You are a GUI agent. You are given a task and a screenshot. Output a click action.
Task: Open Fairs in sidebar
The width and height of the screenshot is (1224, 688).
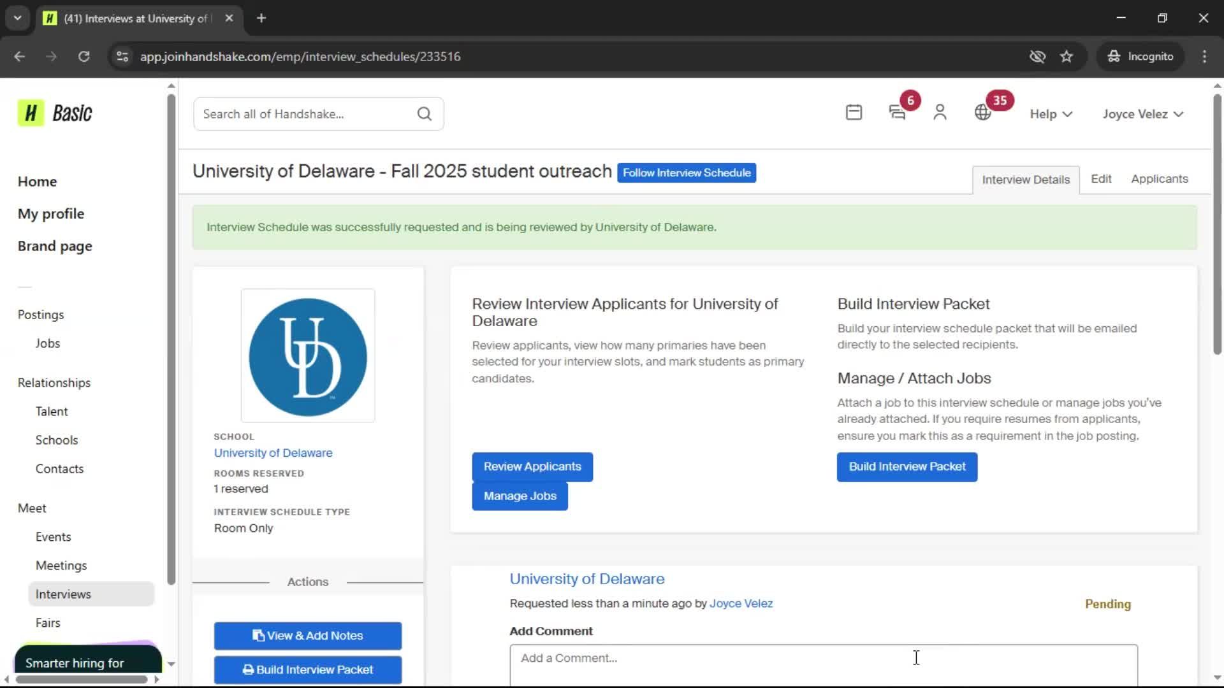(x=48, y=623)
